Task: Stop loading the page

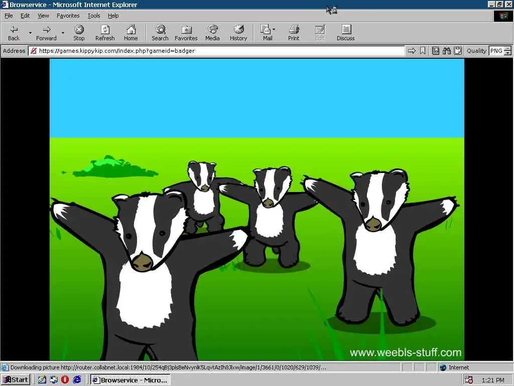Action: click(79, 33)
